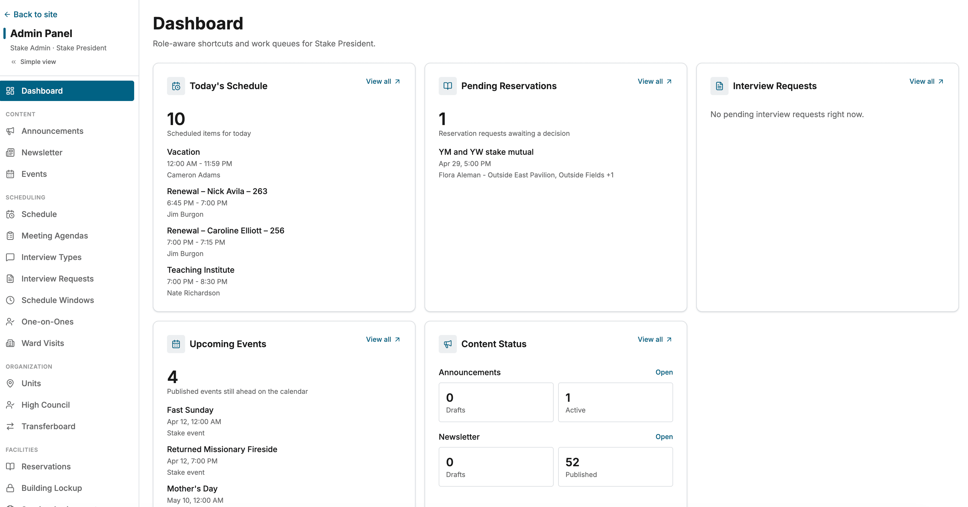Click the Dashboard grid icon in sidebar
The height and width of the screenshot is (507, 968).
click(x=10, y=91)
